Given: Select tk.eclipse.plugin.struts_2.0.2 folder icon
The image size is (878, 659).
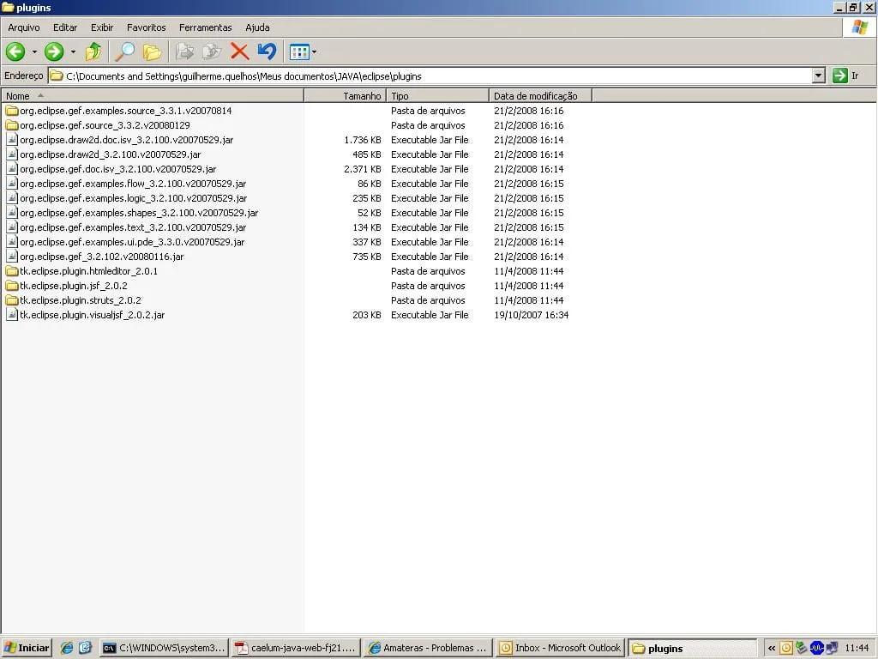Looking at the screenshot, I should pos(12,299).
